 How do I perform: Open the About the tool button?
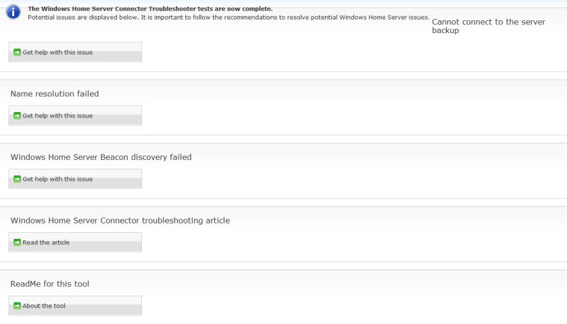(75, 306)
